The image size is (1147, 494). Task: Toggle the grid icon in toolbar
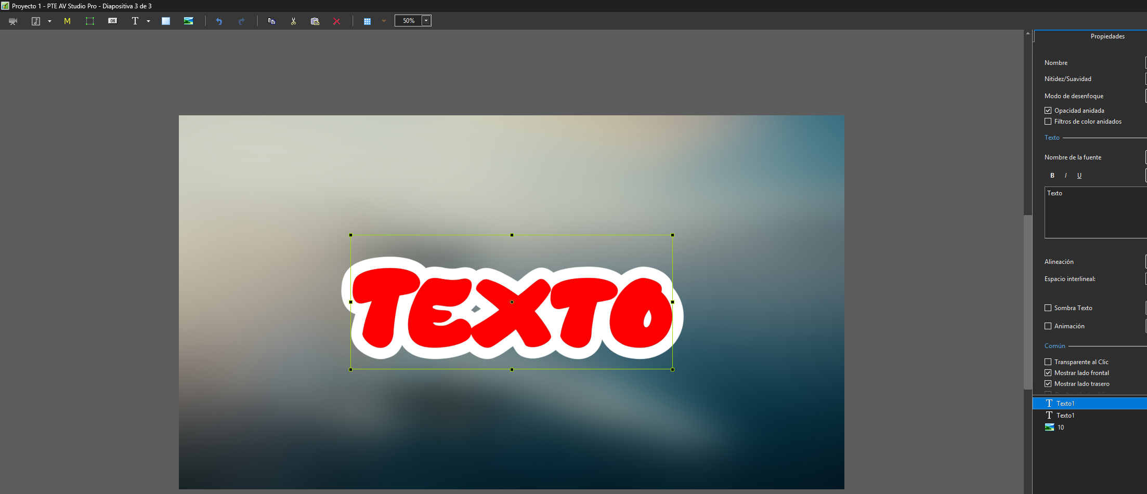coord(367,21)
